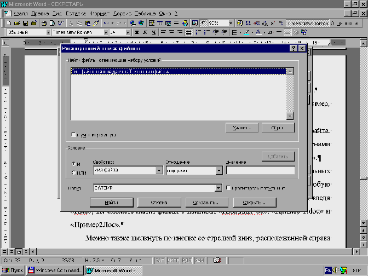
Task: Click the spelling status book icon
Action: click(x=217, y=259)
